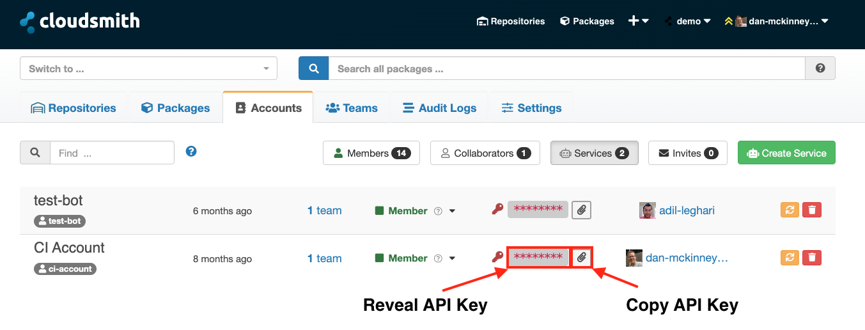The image size is (865, 330).
Task: Click adil-leghari avatar thumbnail
Action: (647, 210)
